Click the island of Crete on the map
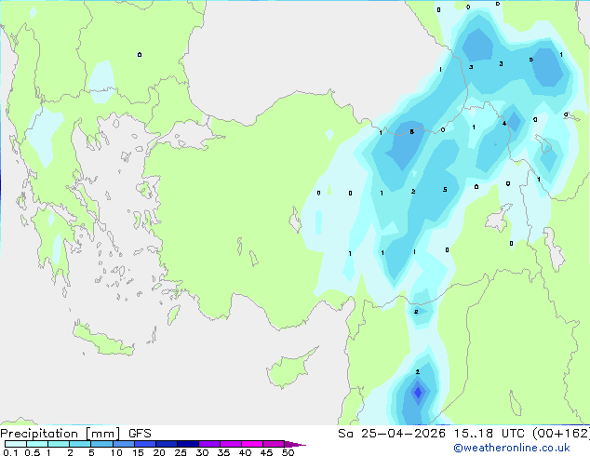590x456 pixels. [x=102, y=340]
